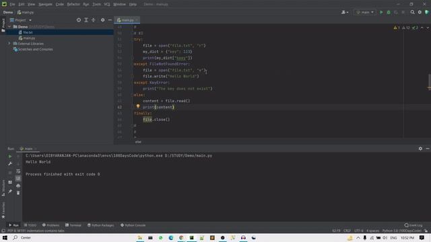Click the taskbar search box
The width and height of the screenshot is (431, 242).
coord(26,237)
